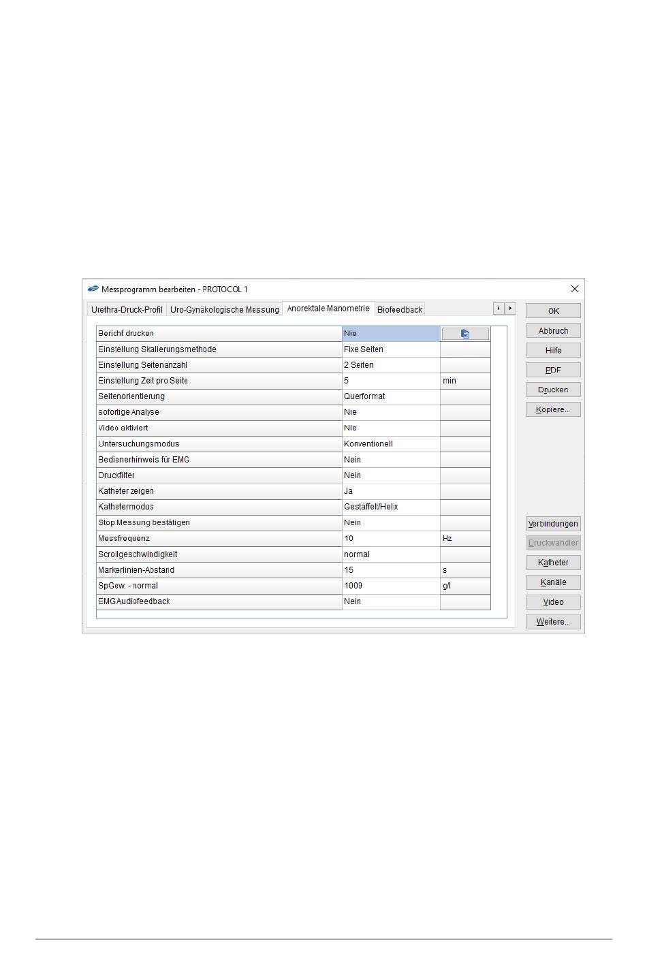Viewport: 647px width, 959px height.
Task: Click the app logo in title bar
Action: click(x=93, y=289)
